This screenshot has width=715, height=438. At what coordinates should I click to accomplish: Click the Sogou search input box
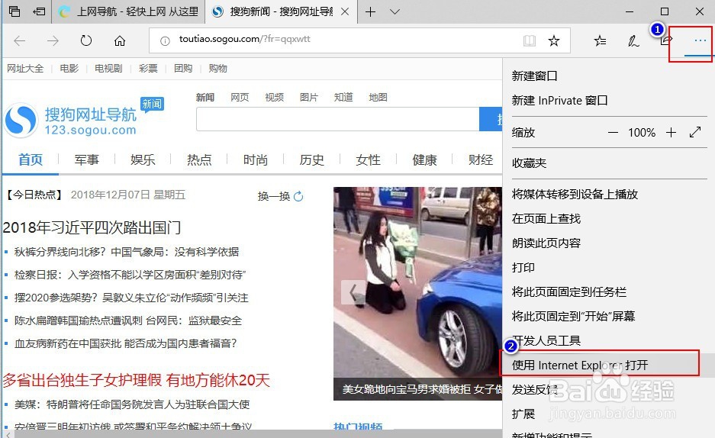click(x=338, y=119)
